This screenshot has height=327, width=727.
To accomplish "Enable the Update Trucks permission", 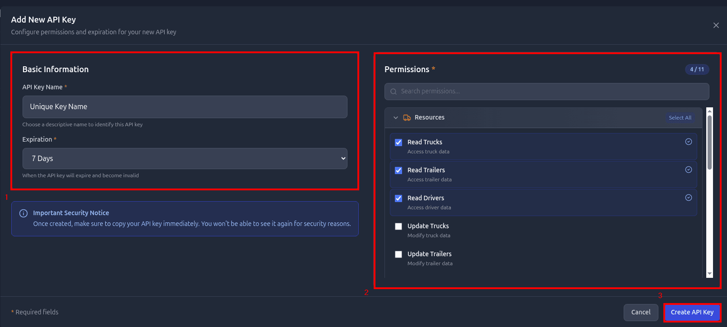I will click(x=398, y=226).
